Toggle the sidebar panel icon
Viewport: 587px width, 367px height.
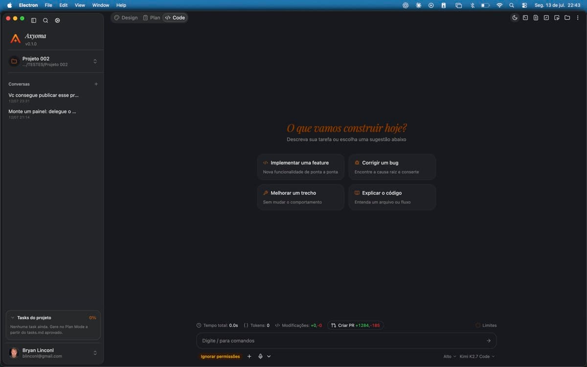click(x=34, y=20)
